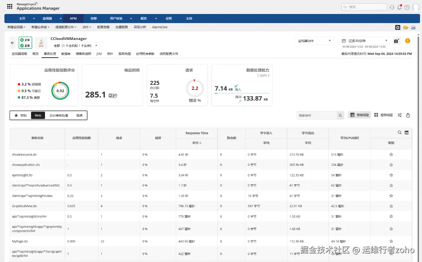Screen dimensions: 422x262
Task: Click the 配置告警 link
Action: 103,27
